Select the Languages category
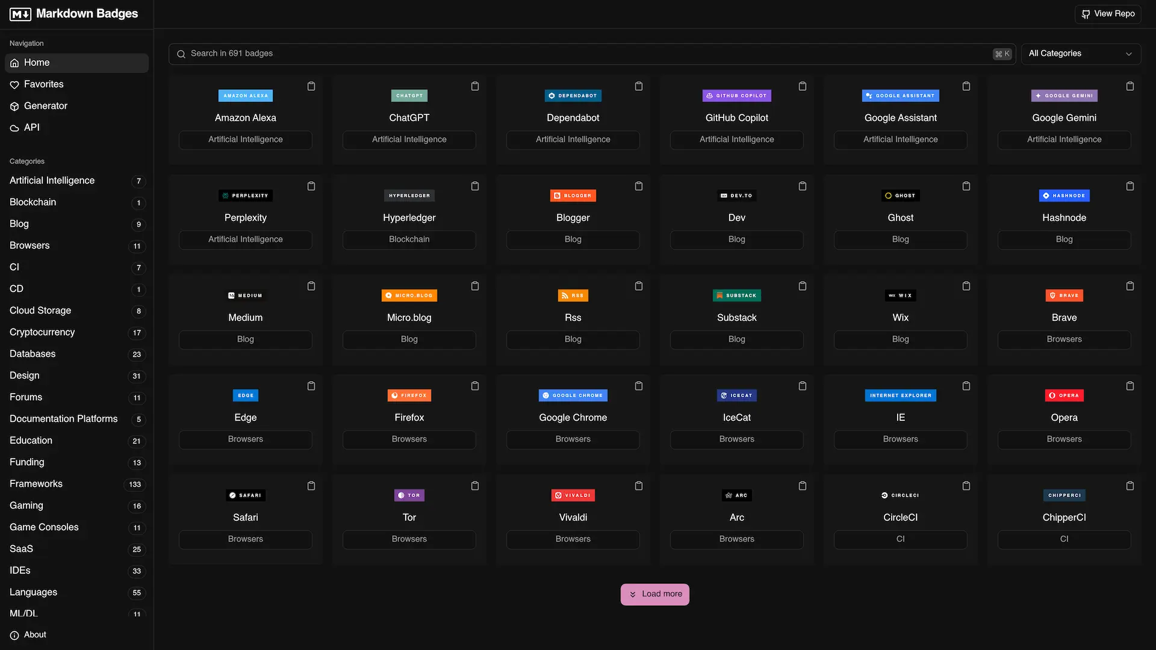1156x650 pixels. (76, 592)
